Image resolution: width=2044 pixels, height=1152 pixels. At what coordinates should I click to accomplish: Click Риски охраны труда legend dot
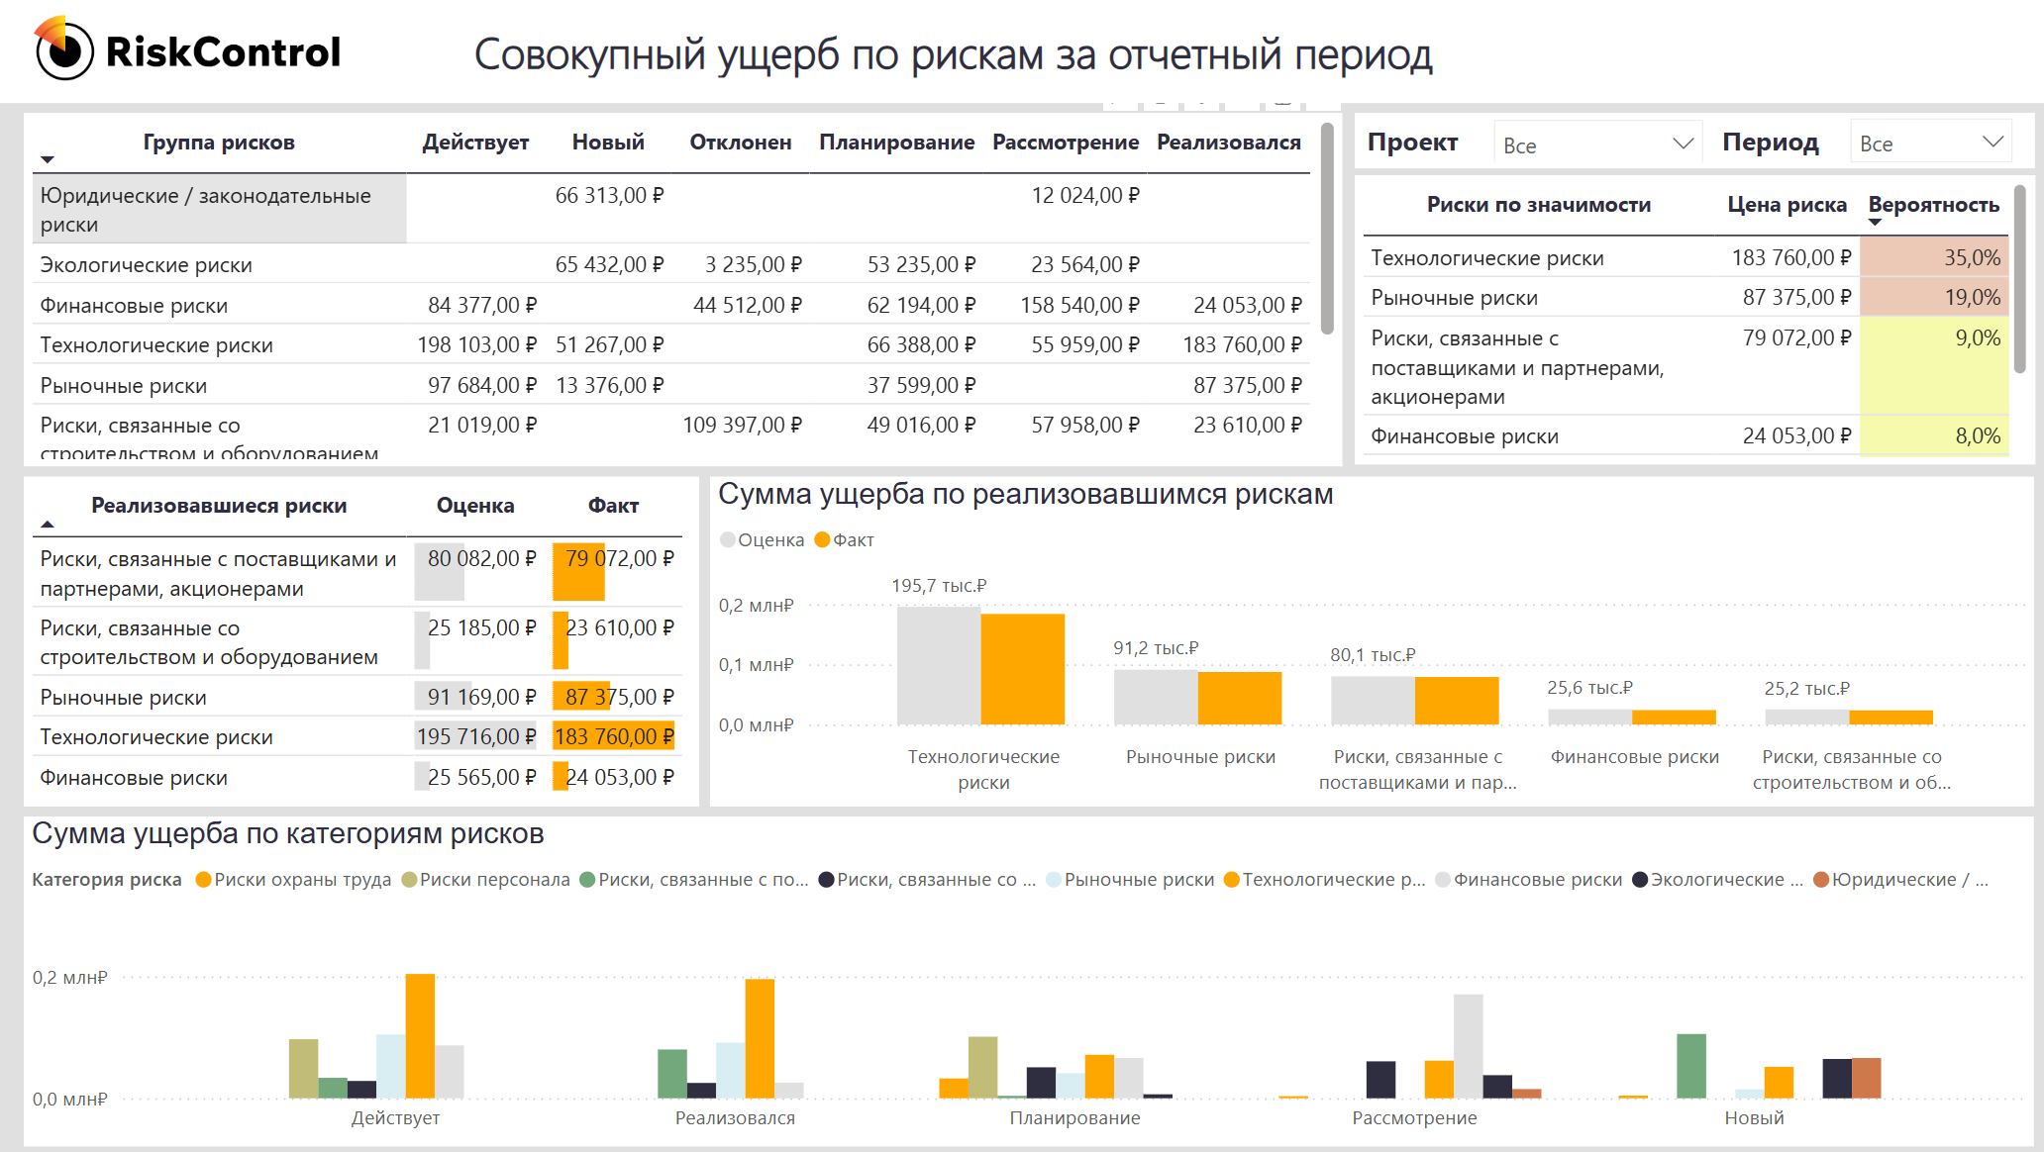coord(203,880)
